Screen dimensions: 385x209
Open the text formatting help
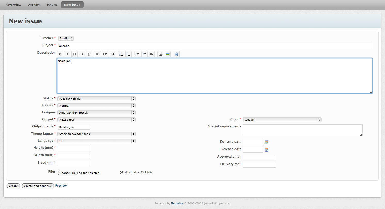click(x=176, y=54)
